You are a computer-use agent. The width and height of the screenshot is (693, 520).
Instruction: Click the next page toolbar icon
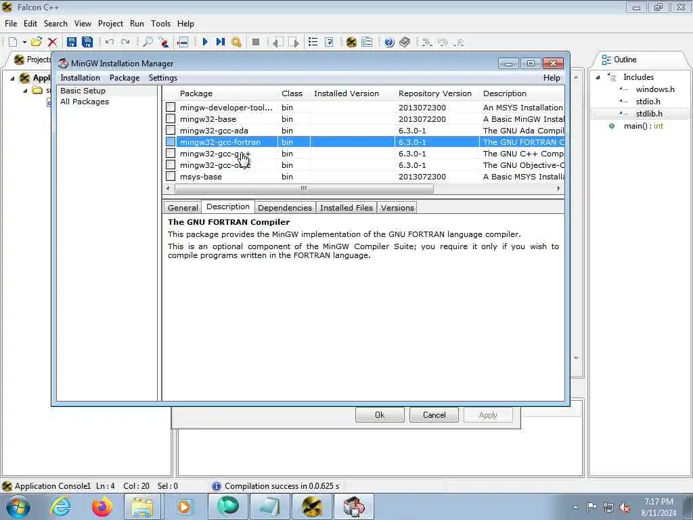pyautogui.click(x=294, y=42)
